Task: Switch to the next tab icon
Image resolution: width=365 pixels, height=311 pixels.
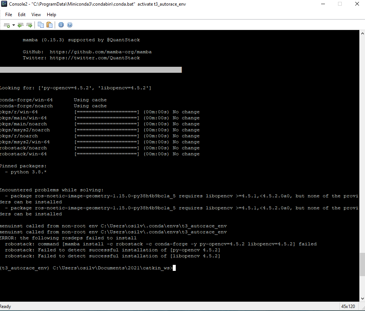Action: click(29, 25)
